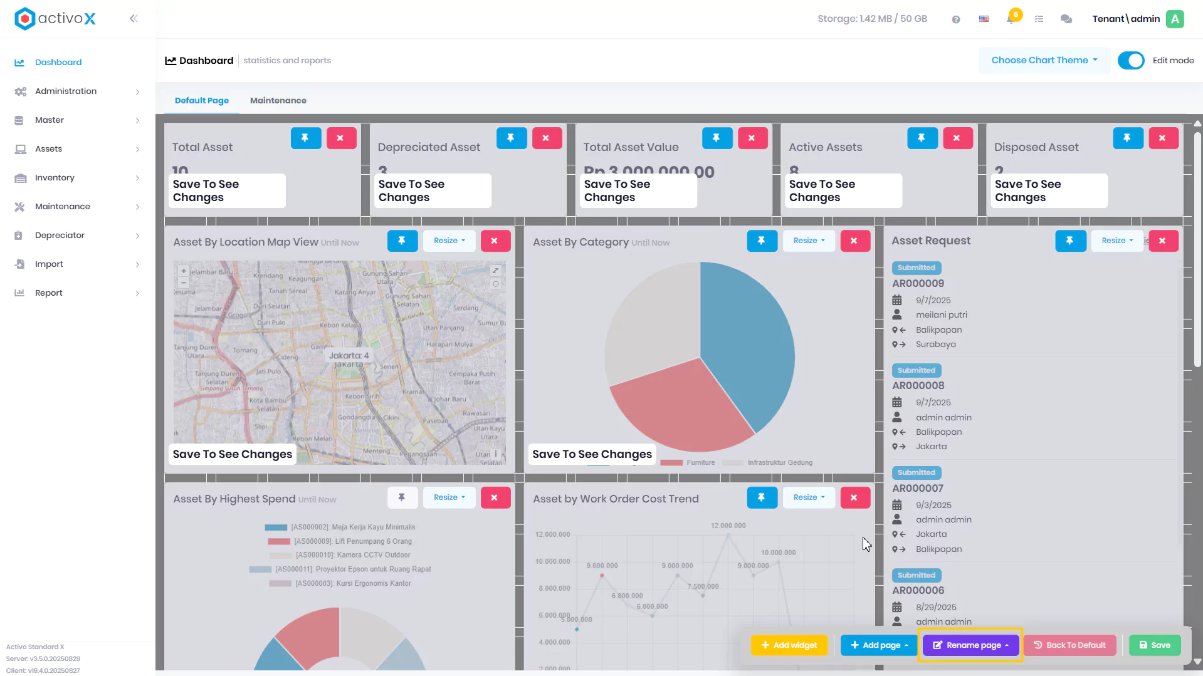Click the language flag icon
This screenshot has height=676, width=1203.
[x=984, y=19]
